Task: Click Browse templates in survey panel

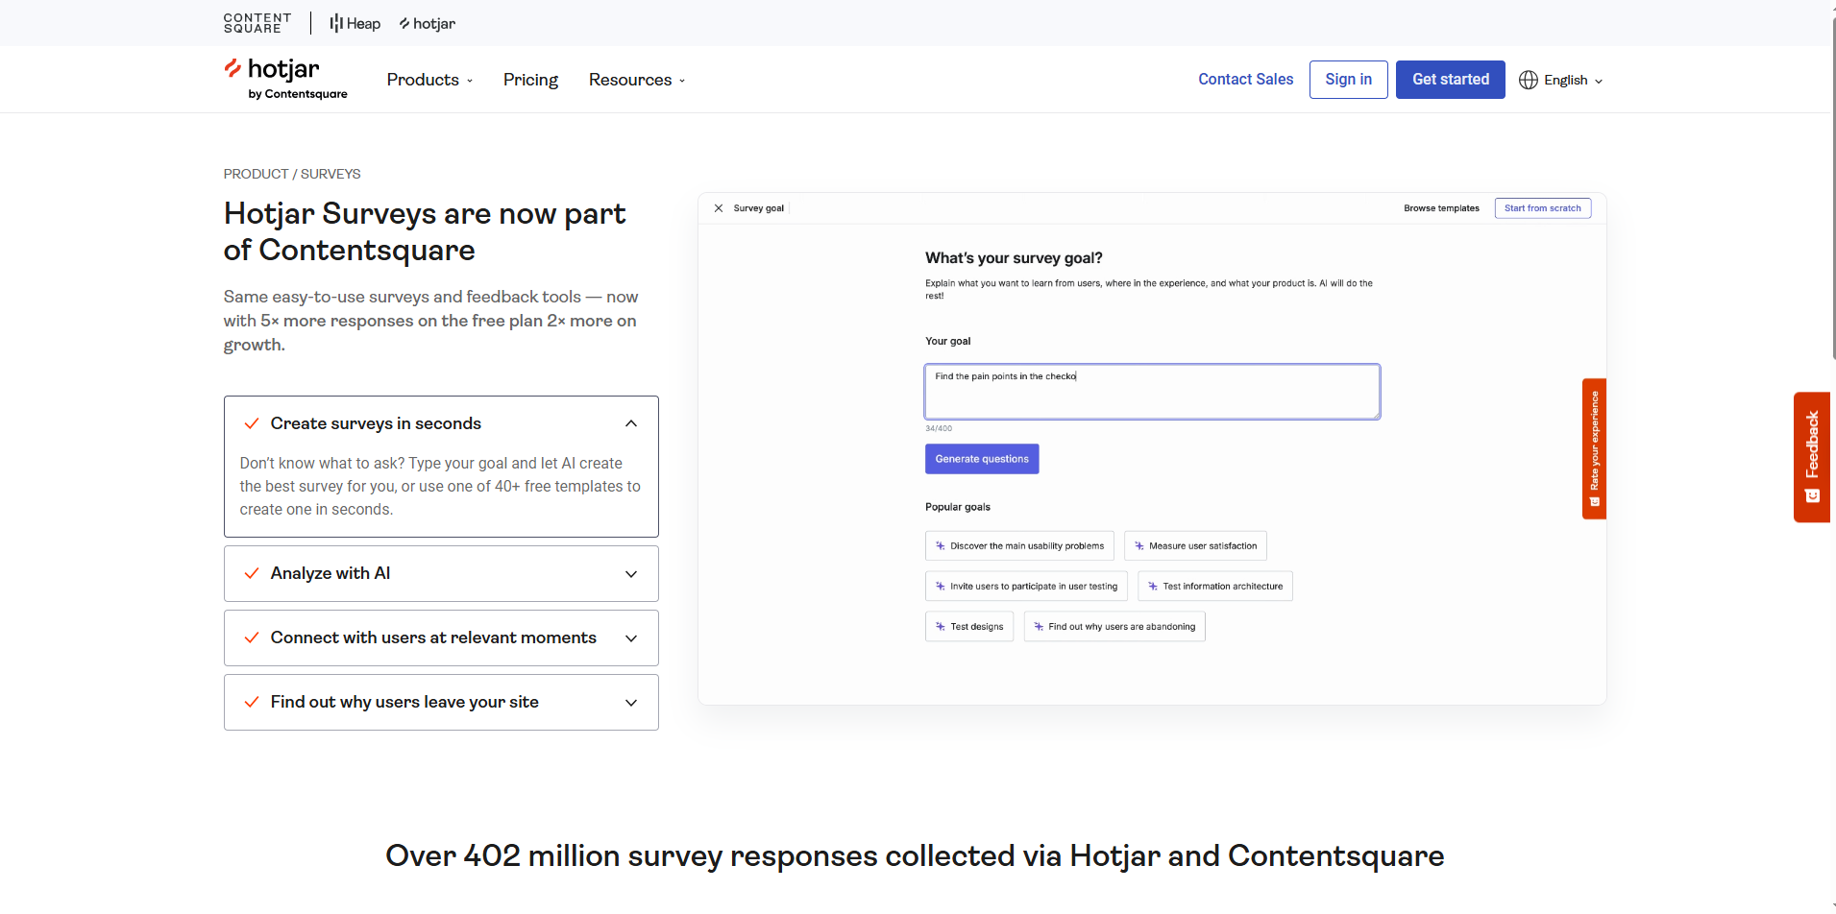Action: (1441, 208)
